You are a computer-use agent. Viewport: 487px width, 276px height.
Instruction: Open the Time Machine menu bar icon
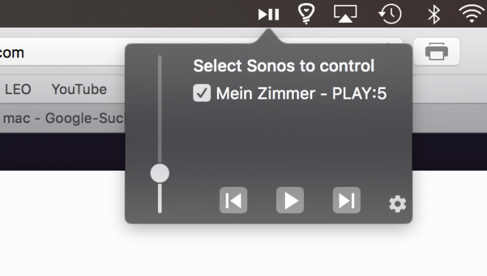(x=390, y=14)
